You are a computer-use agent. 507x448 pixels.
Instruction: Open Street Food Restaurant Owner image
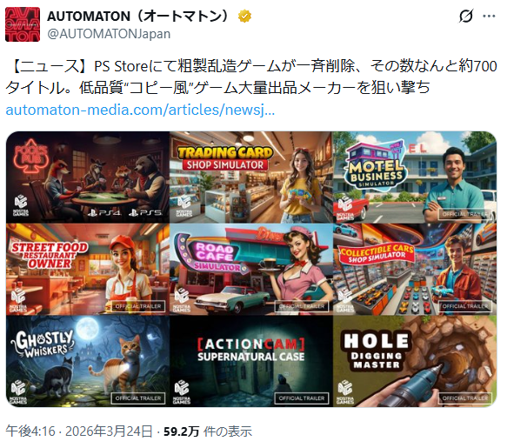point(88,269)
